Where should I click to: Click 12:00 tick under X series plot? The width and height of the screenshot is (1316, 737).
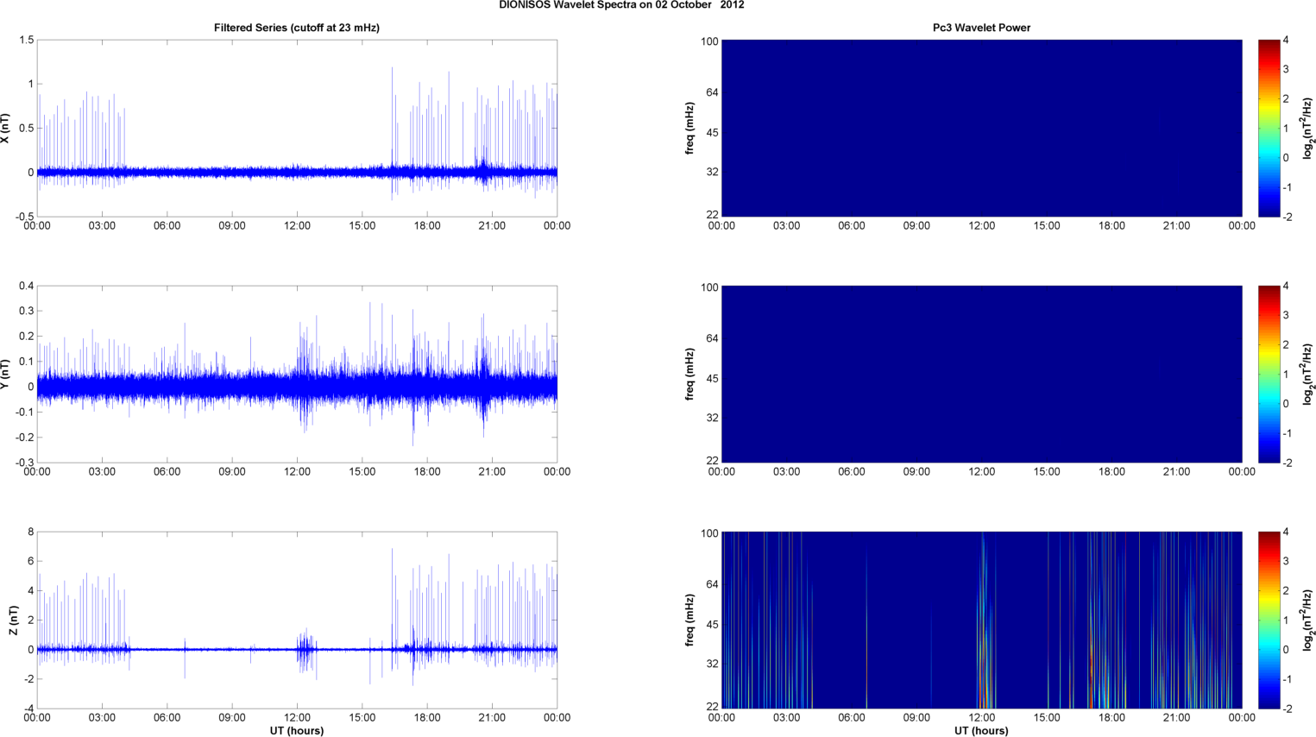[297, 226]
